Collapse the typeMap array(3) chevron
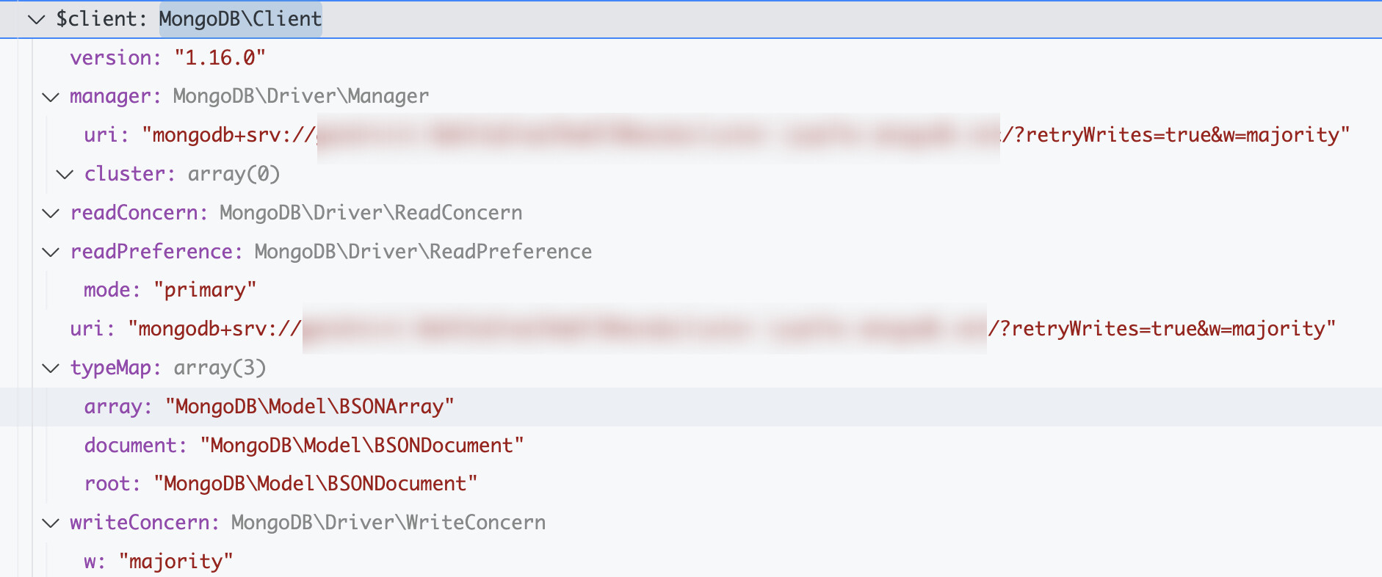Viewport: 1382px width, 577px height. [x=51, y=369]
